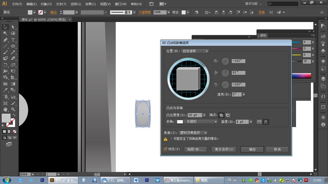Open the 不透明度 opacity dropdown arrow

coord(168,12)
